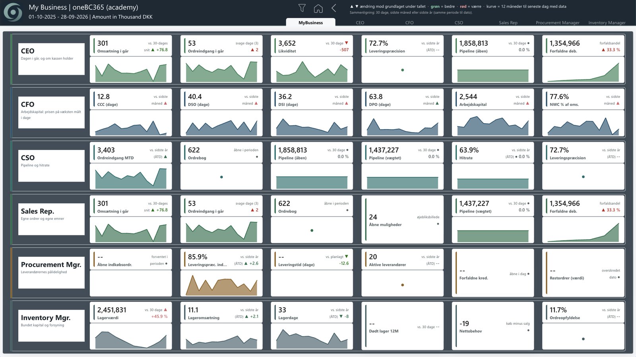The image size is (636, 357).
Task: Click the Nettobehov -19 card
Action: (493, 326)
